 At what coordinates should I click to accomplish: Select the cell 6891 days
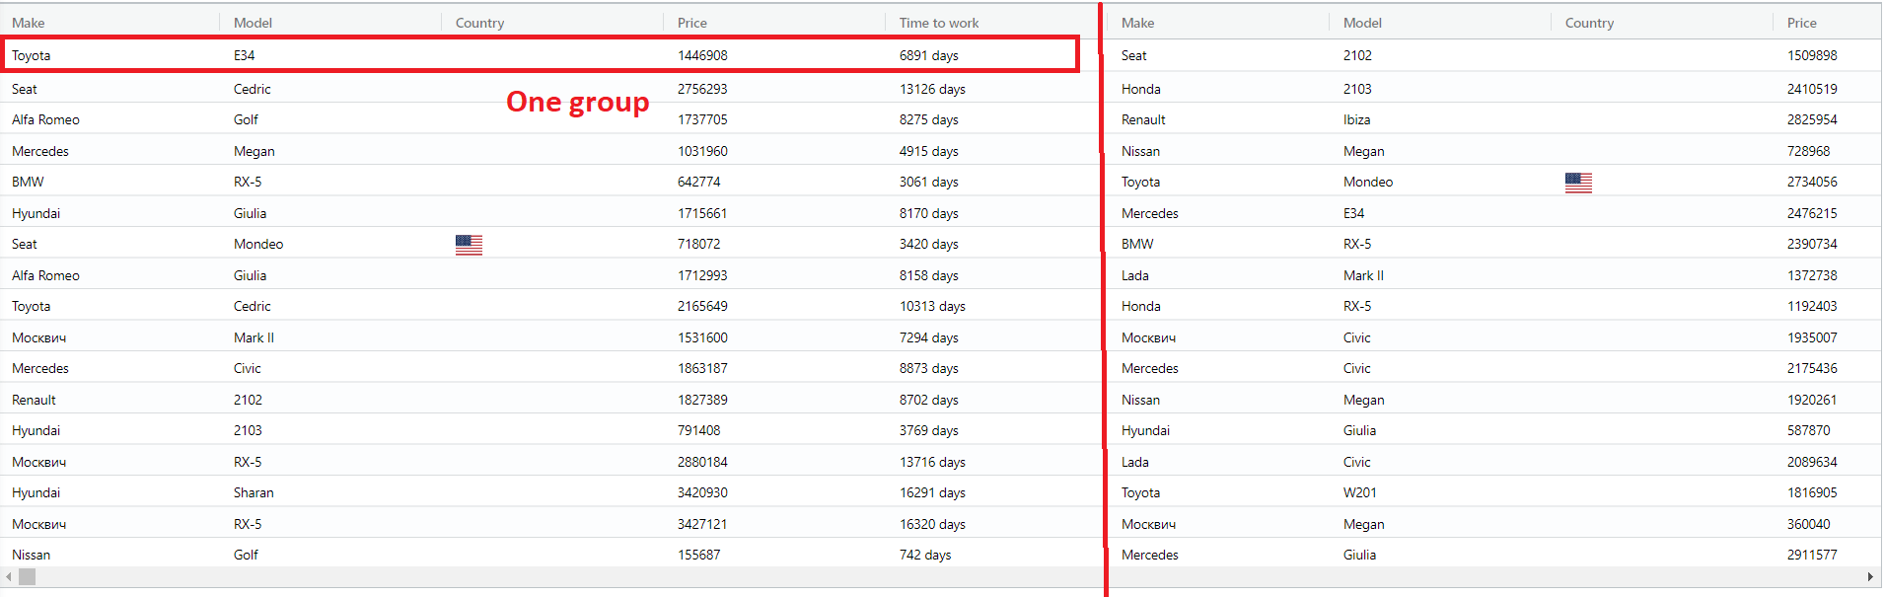tap(928, 55)
